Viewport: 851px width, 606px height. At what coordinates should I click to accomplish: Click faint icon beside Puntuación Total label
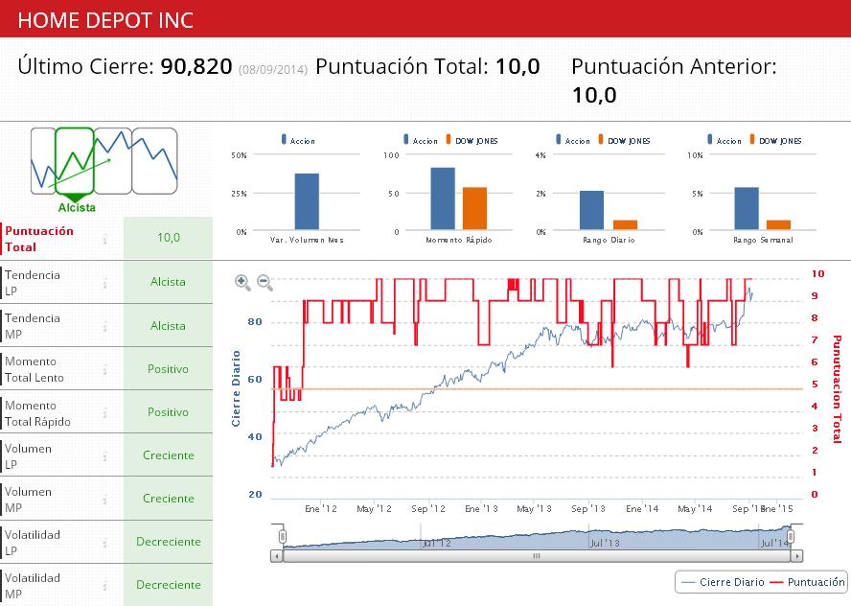pyautogui.click(x=104, y=239)
